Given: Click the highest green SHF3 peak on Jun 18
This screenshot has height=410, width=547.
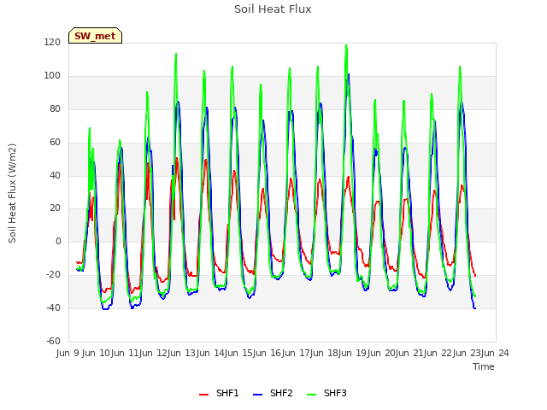Looking at the screenshot, I should tap(346, 45).
